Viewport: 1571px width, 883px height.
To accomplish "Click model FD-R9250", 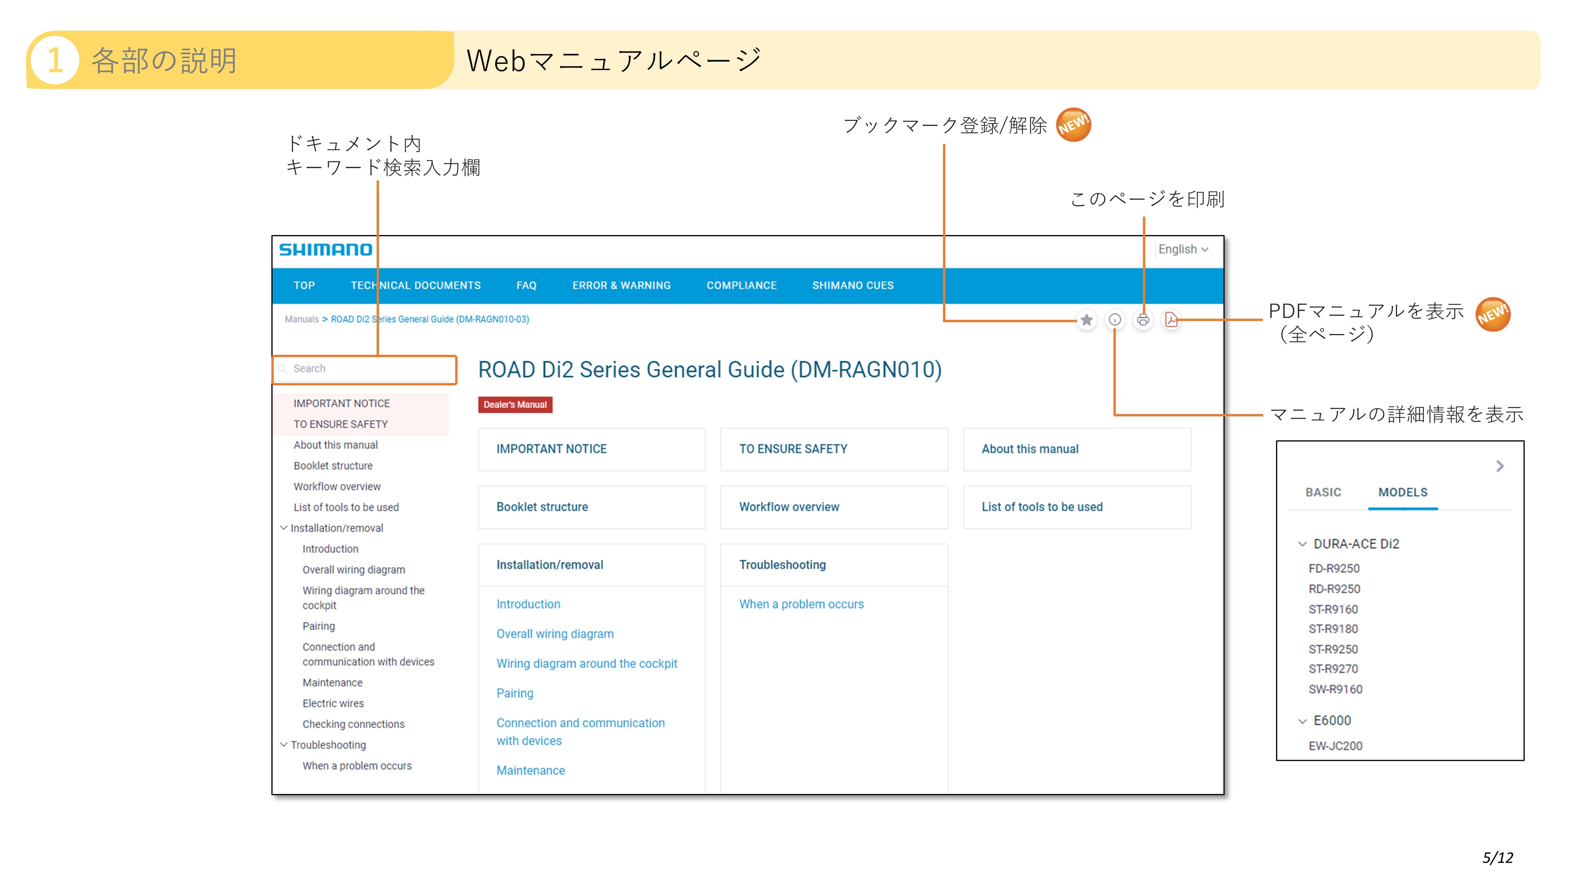I will (1334, 569).
